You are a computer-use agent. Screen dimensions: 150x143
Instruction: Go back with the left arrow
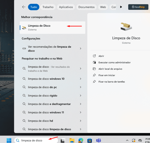coord(24,7)
